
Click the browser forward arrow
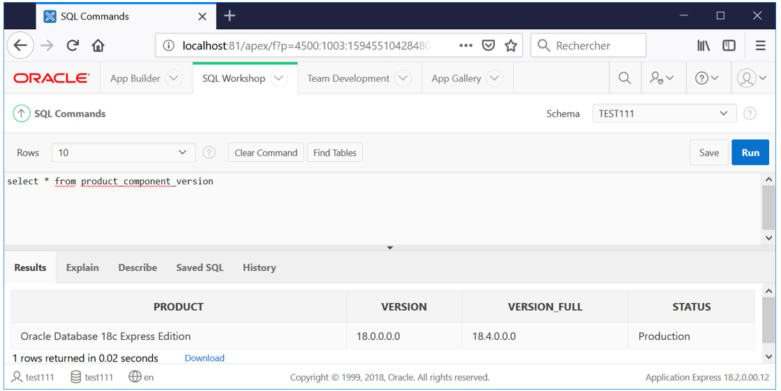click(47, 46)
